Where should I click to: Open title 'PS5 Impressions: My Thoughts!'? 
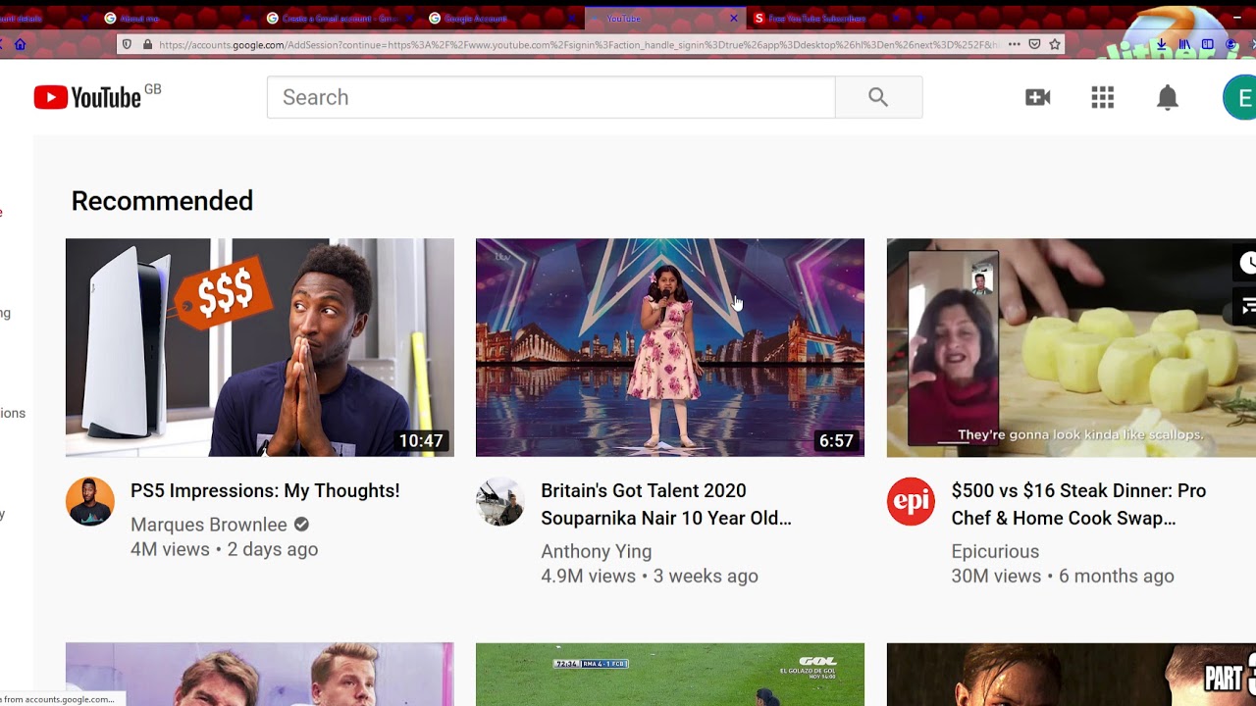(x=265, y=490)
